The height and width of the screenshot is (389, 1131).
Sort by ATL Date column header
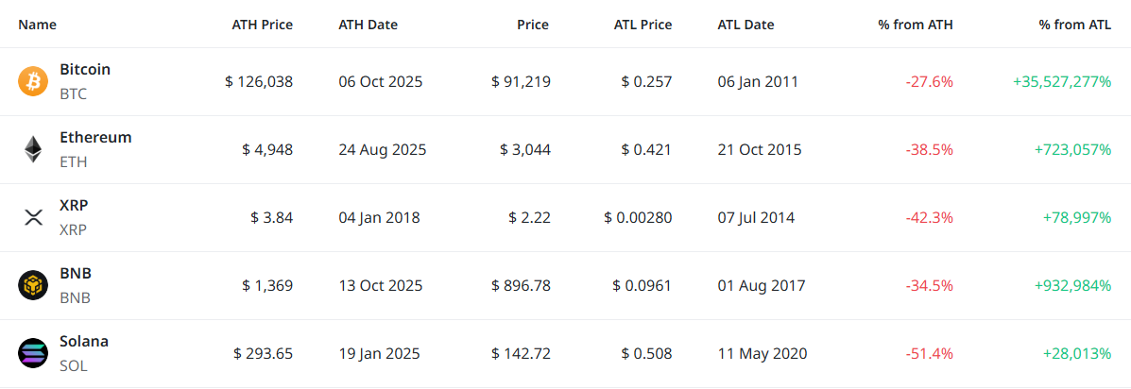[x=745, y=25]
